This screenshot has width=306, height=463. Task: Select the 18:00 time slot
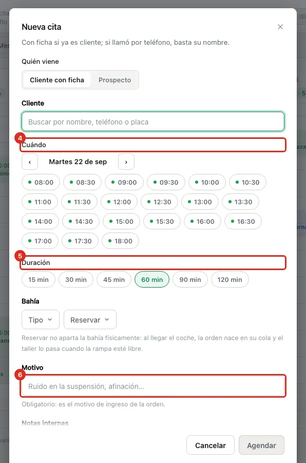click(x=120, y=241)
